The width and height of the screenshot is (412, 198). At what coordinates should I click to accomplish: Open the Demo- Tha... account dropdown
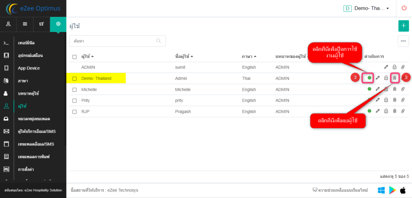pos(367,8)
